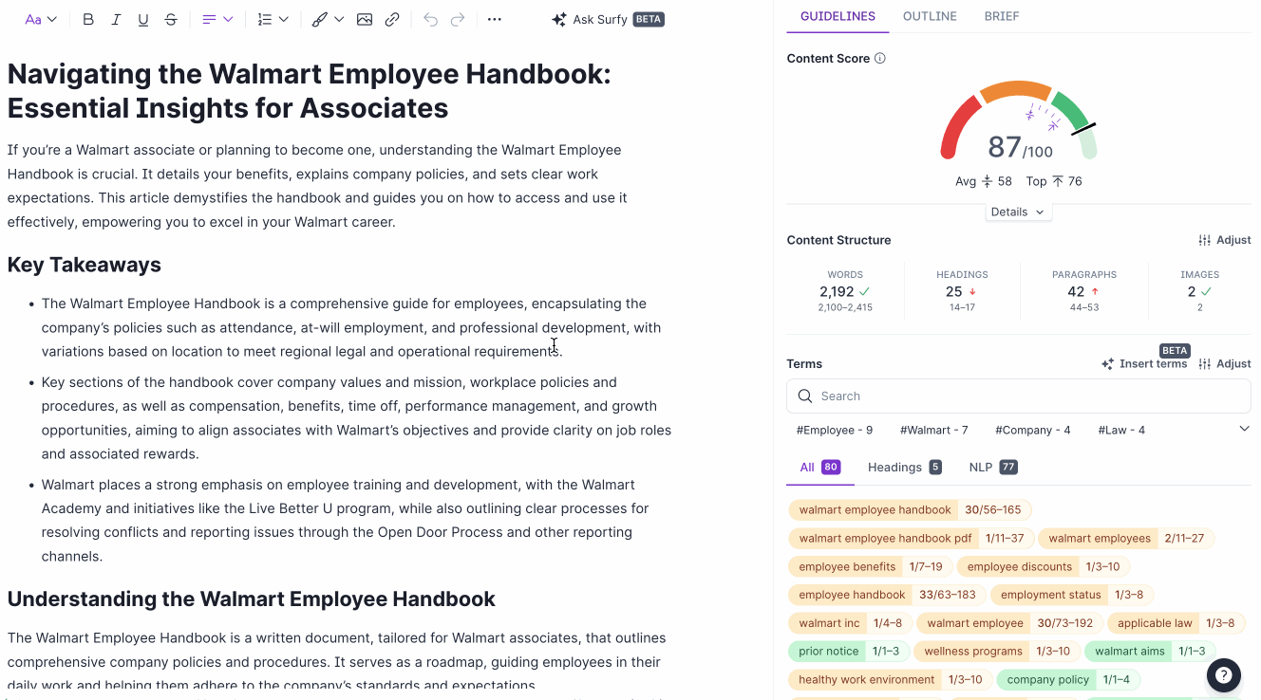The height and width of the screenshot is (700, 1261).
Task: Open the text style dropdown
Action: point(41,19)
